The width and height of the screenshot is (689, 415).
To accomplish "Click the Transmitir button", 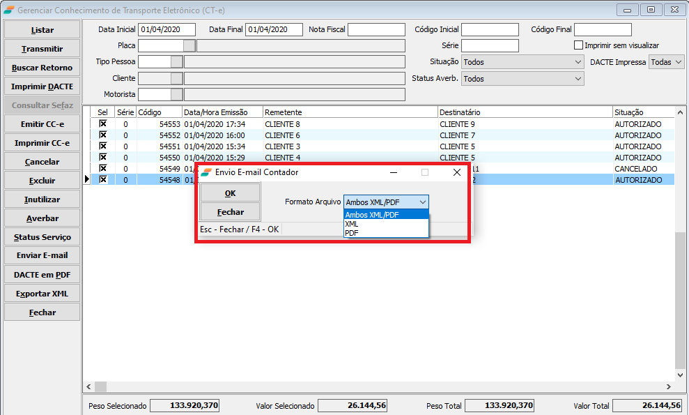I will pos(42,49).
